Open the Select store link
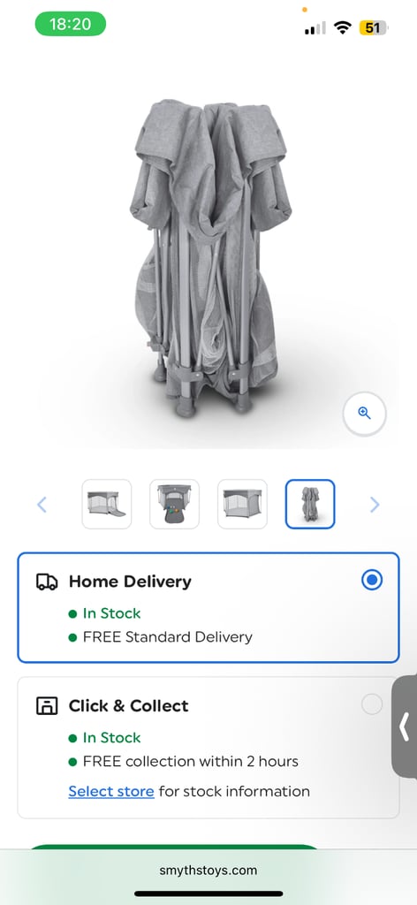This screenshot has height=905, width=417. [111, 791]
